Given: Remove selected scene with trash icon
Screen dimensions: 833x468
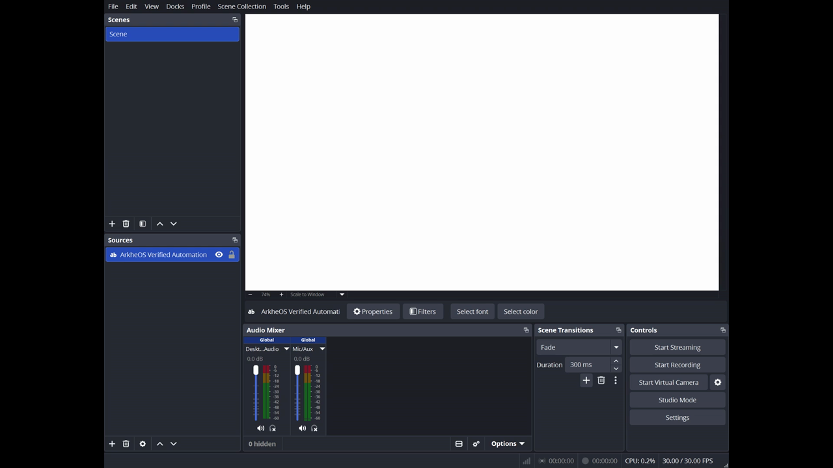Looking at the screenshot, I should click(126, 224).
